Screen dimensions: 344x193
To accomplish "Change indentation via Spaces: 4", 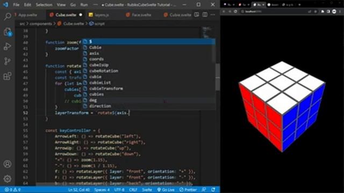I will coord(102,189).
